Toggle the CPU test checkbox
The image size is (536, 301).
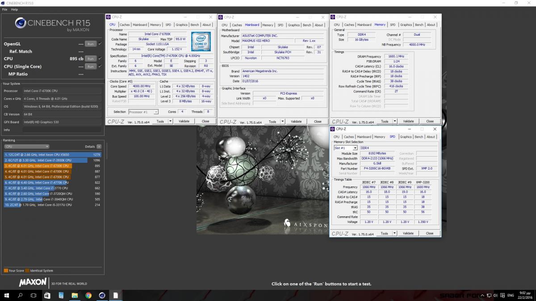pos(100,58)
